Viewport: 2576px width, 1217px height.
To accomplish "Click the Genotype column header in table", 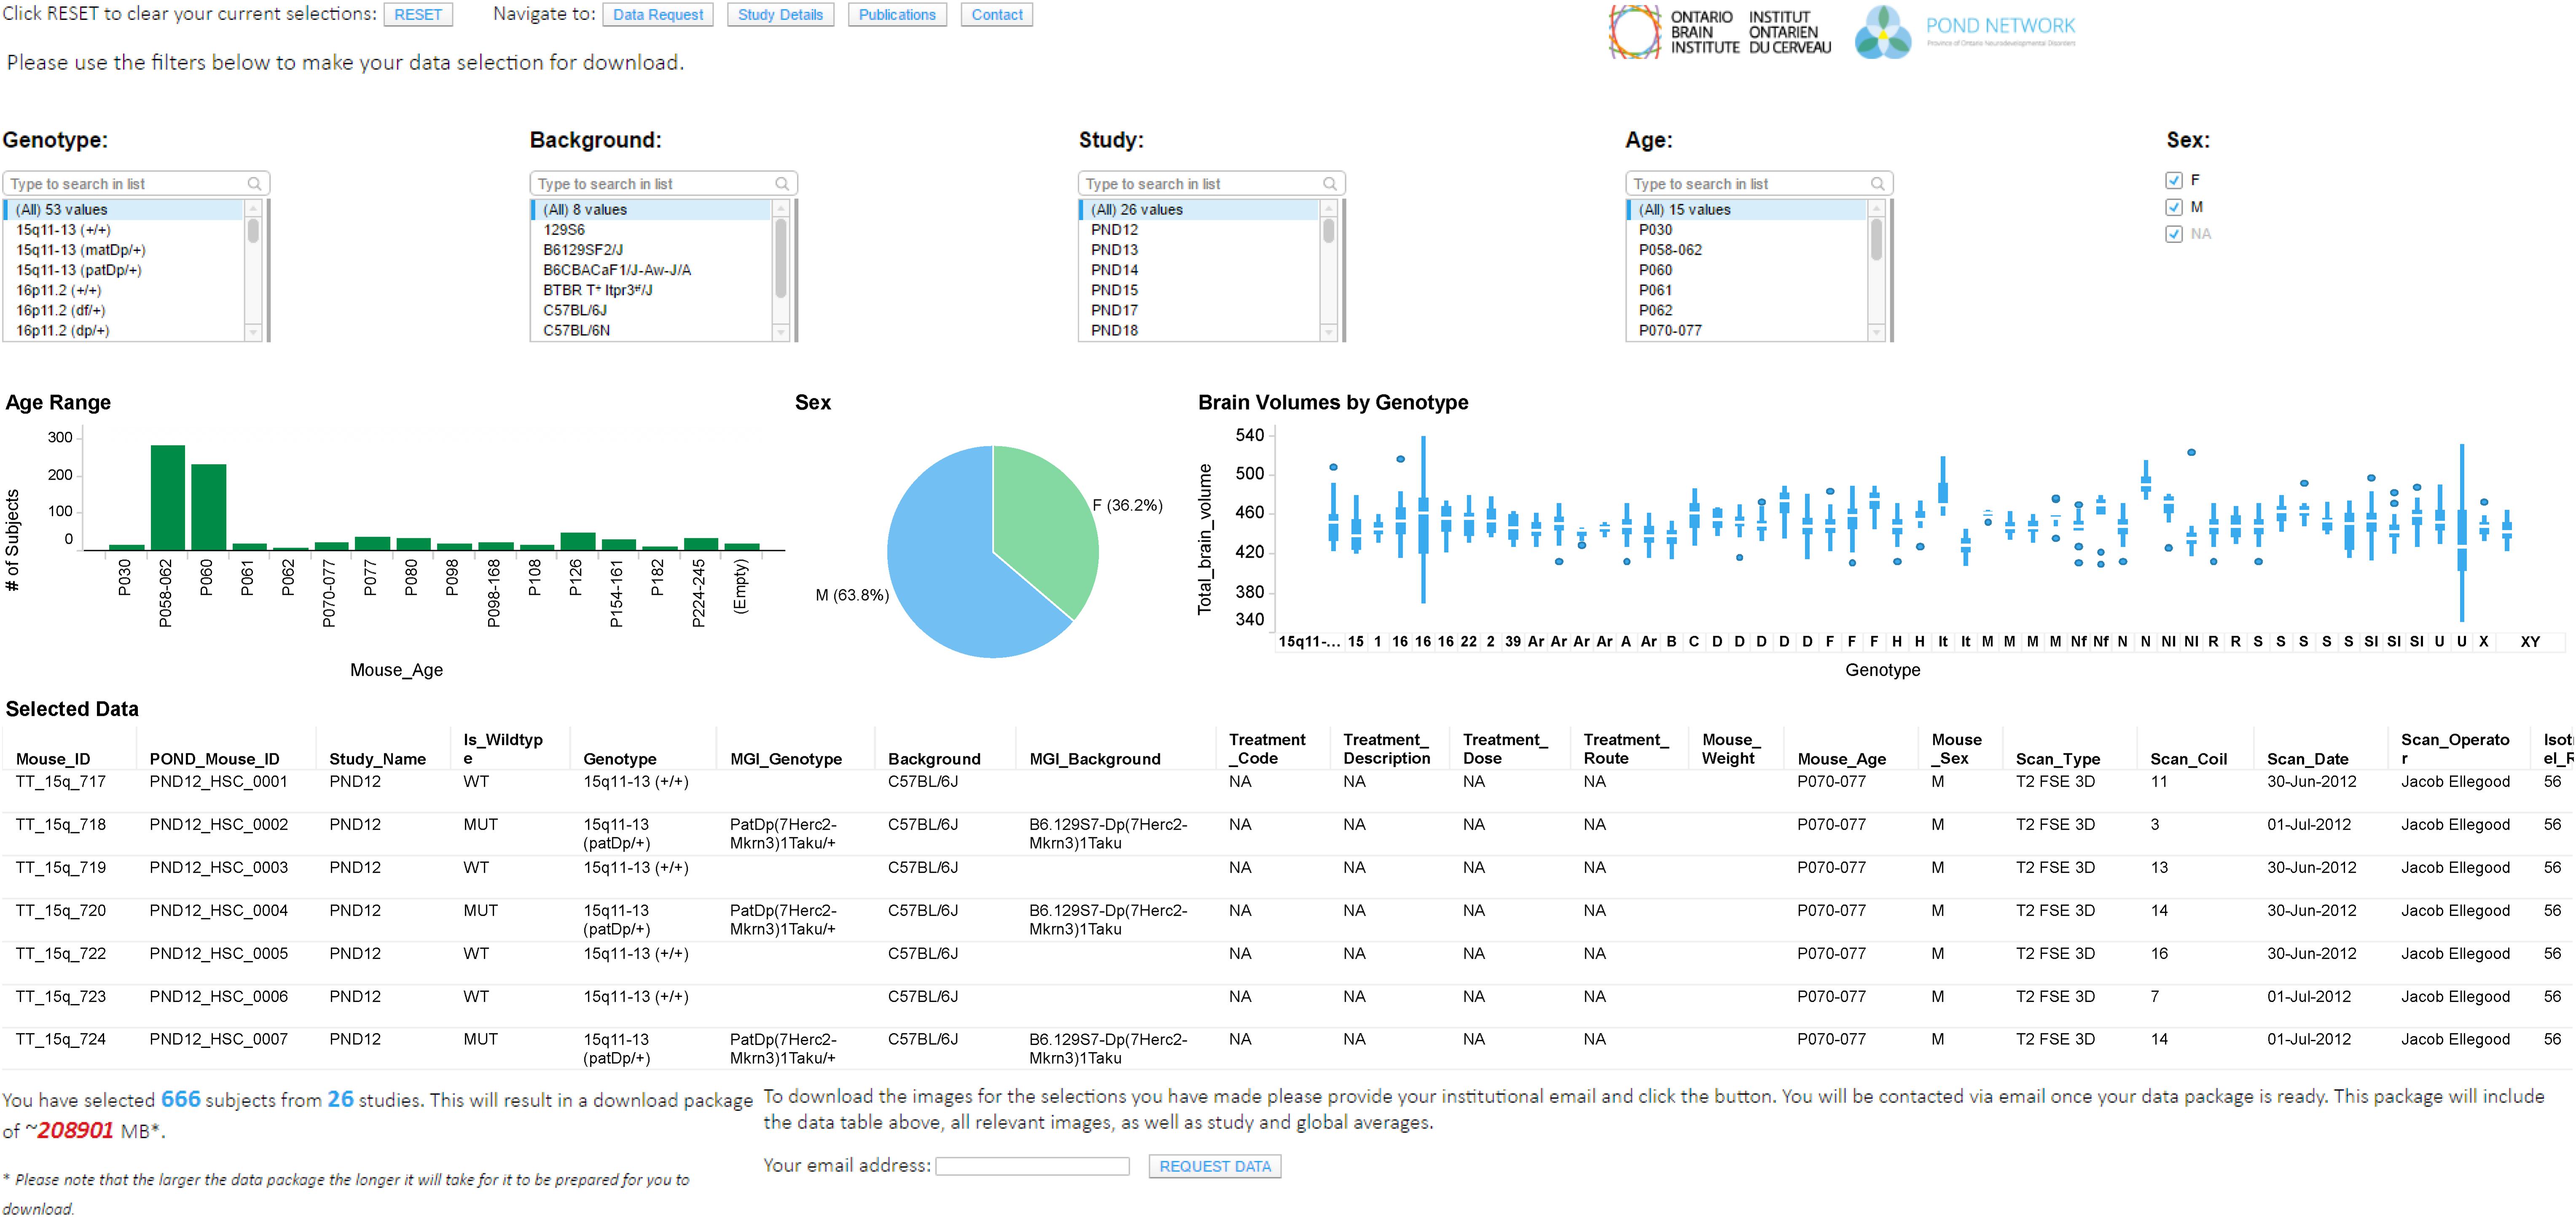I will tap(620, 759).
